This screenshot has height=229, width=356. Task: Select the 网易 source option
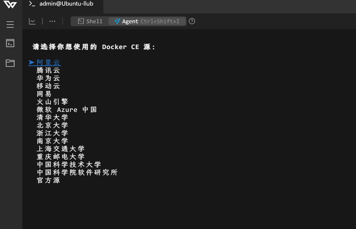pyautogui.click(x=44, y=94)
